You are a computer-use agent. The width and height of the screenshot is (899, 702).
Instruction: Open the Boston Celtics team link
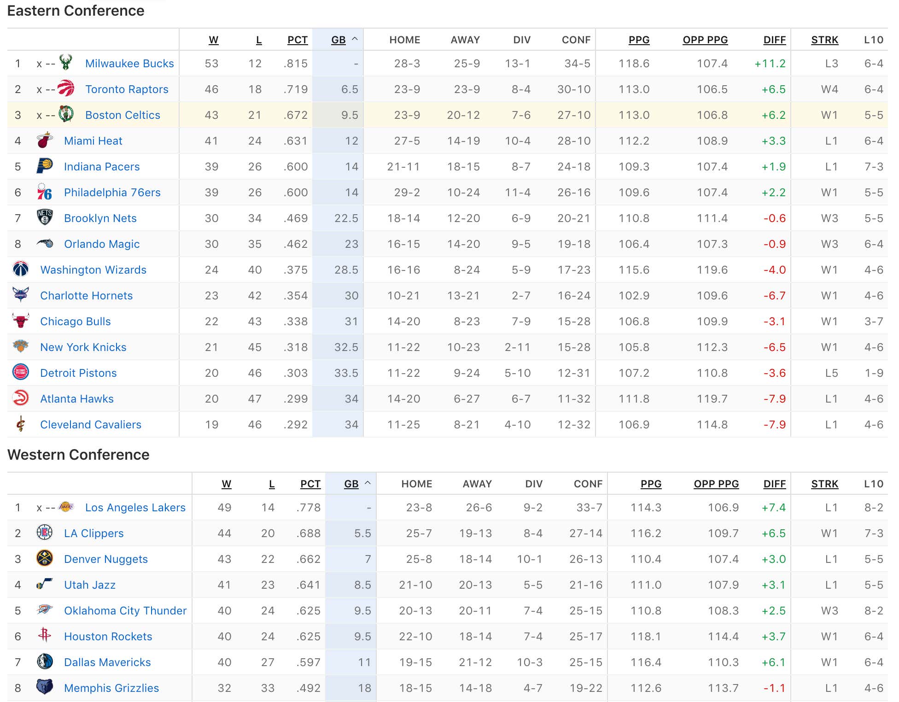click(x=123, y=115)
